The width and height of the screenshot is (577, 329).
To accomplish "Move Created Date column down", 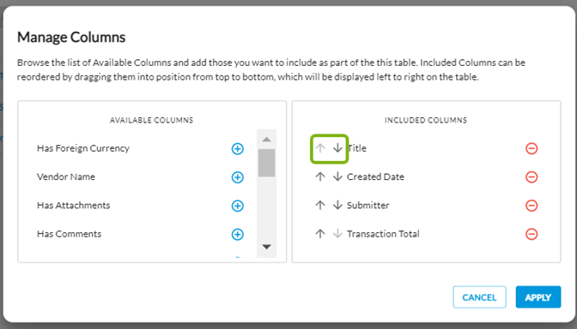I will point(337,176).
